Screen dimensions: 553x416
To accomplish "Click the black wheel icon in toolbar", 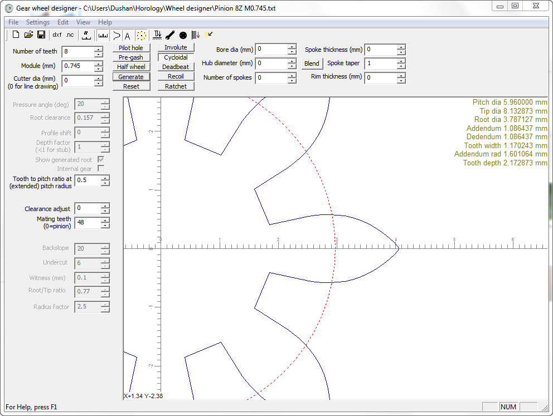I will tap(183, 35).
